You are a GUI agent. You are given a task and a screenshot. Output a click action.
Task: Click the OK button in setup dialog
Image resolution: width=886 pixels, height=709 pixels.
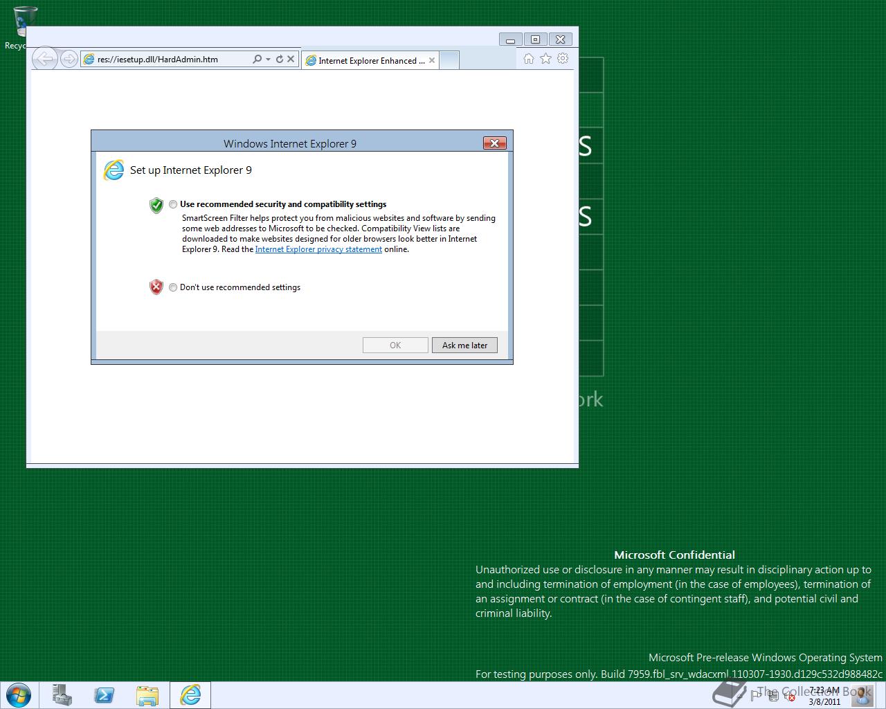coord(395,345)
